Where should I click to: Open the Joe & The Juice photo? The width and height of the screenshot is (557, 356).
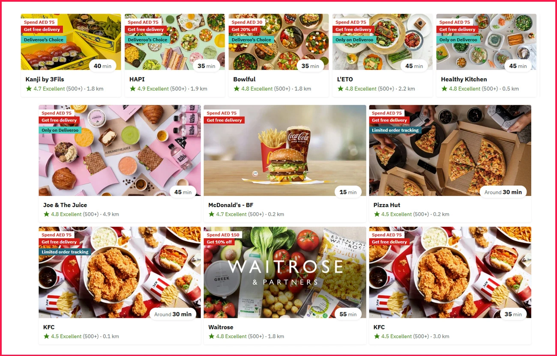click(x=120, y=151)
